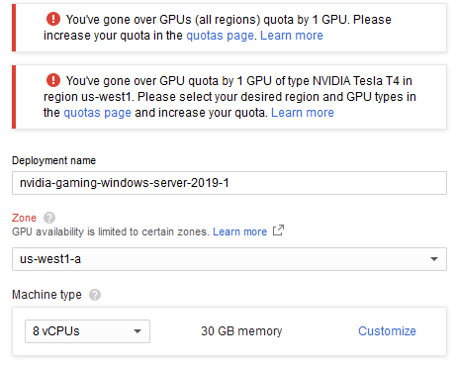
Task: Click the Zone field label
Action: (24, 218)
